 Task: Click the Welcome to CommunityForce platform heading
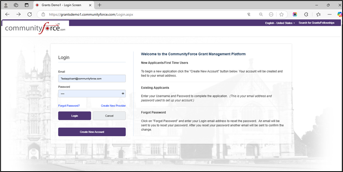click(x=193, y=54)
